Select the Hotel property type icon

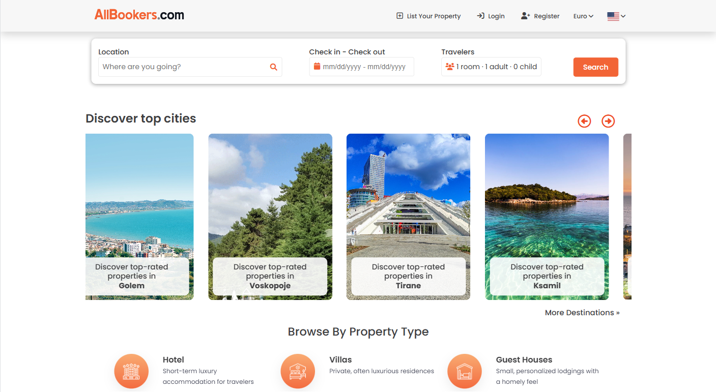click(x=131, y=371)
